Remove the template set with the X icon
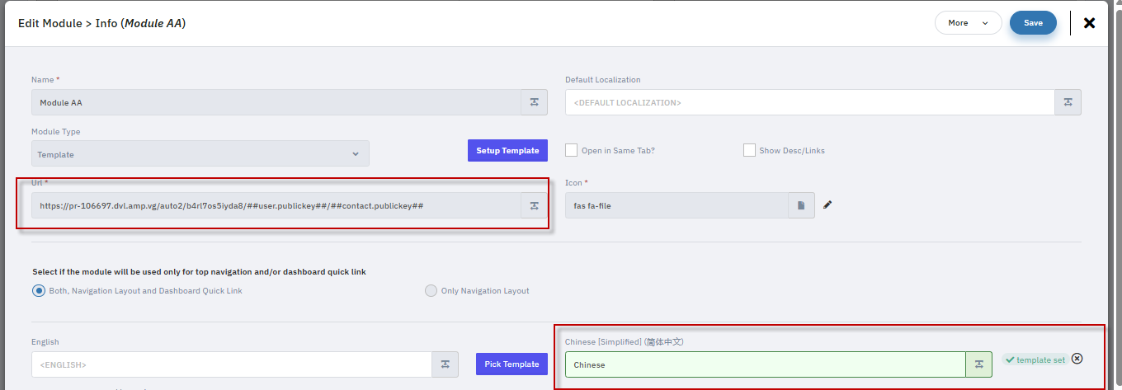 tap(1077, 359)
